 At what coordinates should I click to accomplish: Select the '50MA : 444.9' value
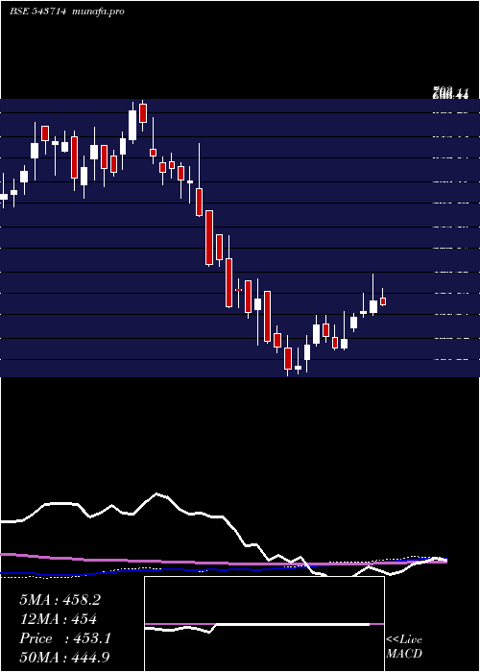(x=65, y=657)
